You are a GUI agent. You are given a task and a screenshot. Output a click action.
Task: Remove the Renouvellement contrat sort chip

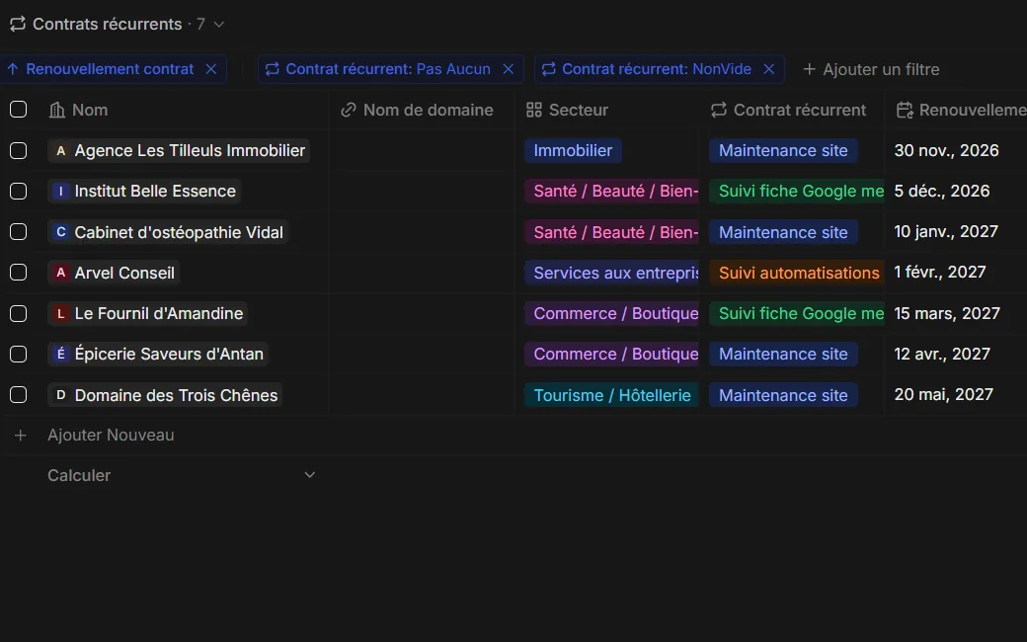pyautogui.click(x=211, y=69)
